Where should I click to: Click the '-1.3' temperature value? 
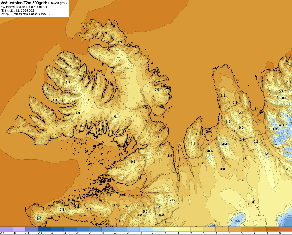coord(274,129)
